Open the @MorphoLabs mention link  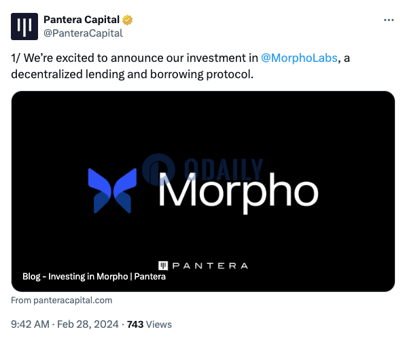coord(299,58)
